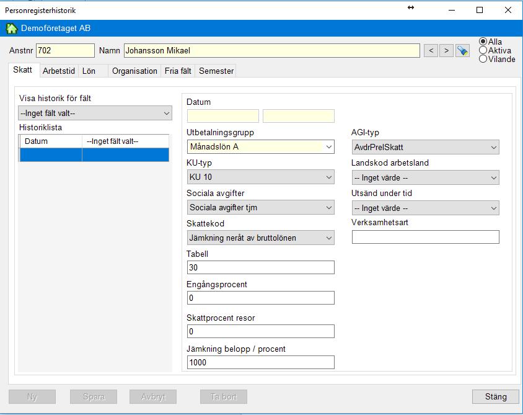
Task: Click the --Inget fält valt-- column header
Action: click(125, 141)
